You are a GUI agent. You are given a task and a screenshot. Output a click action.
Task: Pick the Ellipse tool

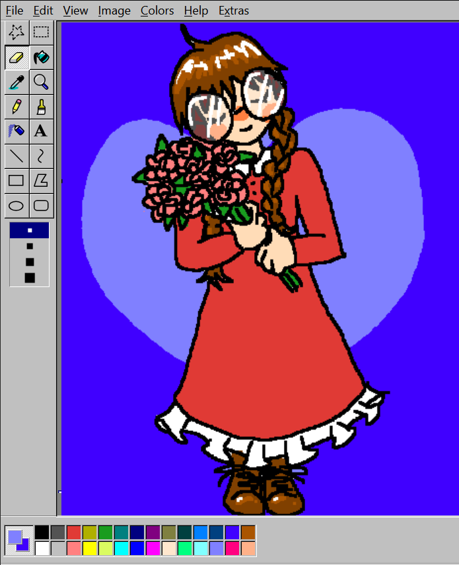17,206
